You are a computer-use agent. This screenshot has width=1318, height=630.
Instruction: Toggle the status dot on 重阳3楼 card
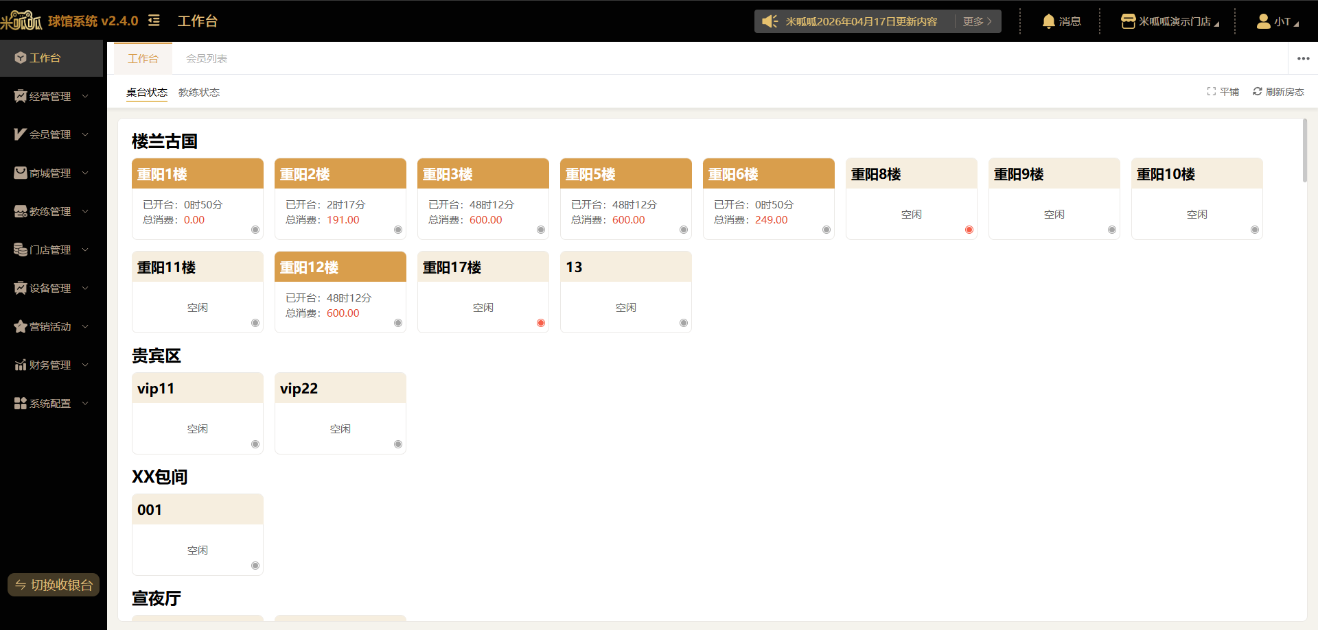(x=541, y=230)
